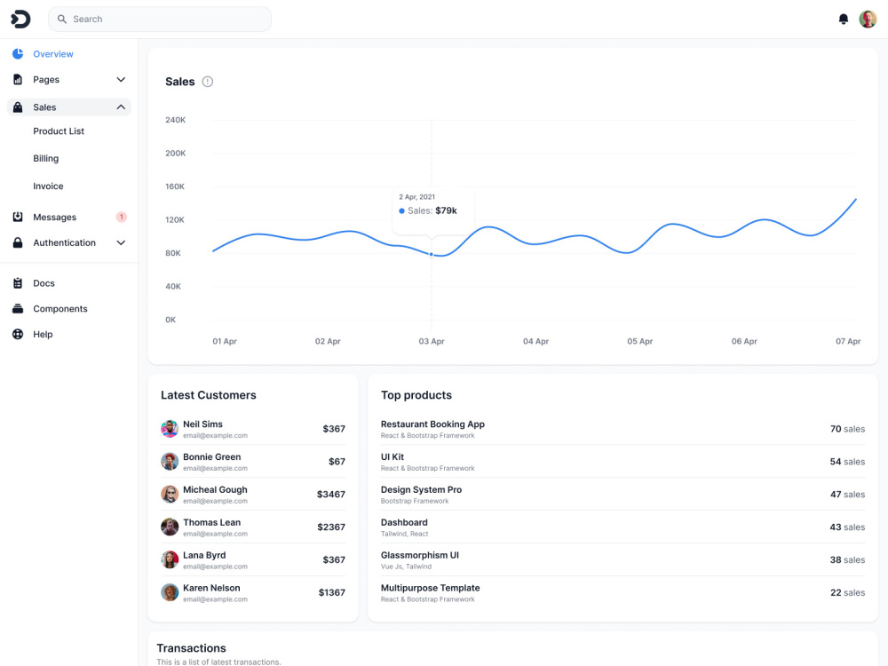
Task: Click the $2367 amount
Action: [x=331, y=527]
